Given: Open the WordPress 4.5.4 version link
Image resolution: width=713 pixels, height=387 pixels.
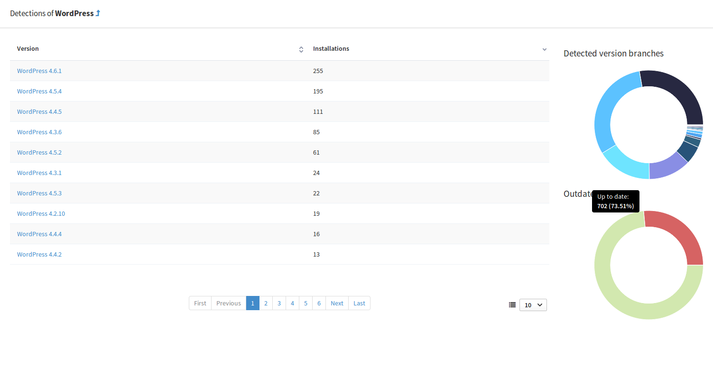Looking at the screenshot, I should coord(39,92).
